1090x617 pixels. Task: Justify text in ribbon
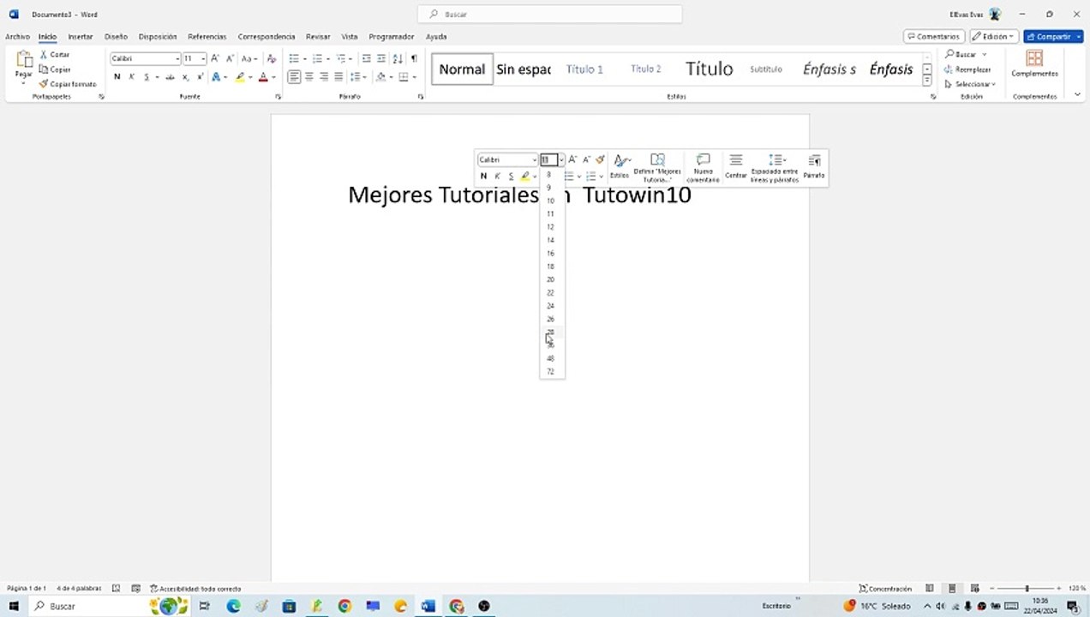[x=338, y=77]
